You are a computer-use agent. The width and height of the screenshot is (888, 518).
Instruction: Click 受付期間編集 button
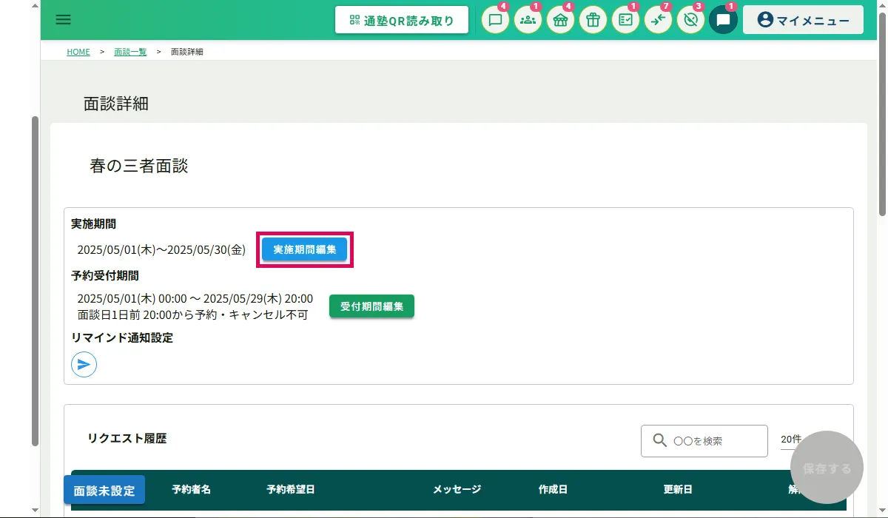371,306
